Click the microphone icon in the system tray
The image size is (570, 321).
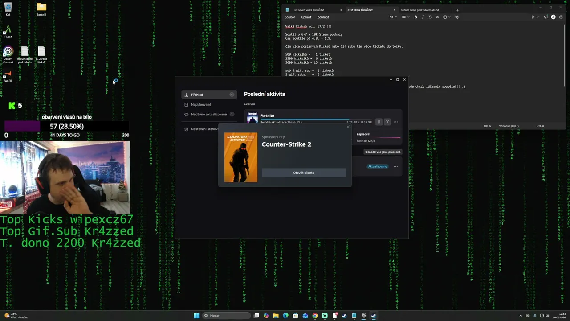535,316
